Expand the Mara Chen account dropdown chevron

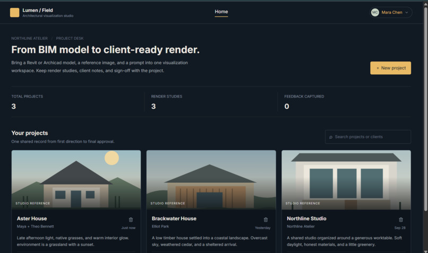tap(407, 13)
